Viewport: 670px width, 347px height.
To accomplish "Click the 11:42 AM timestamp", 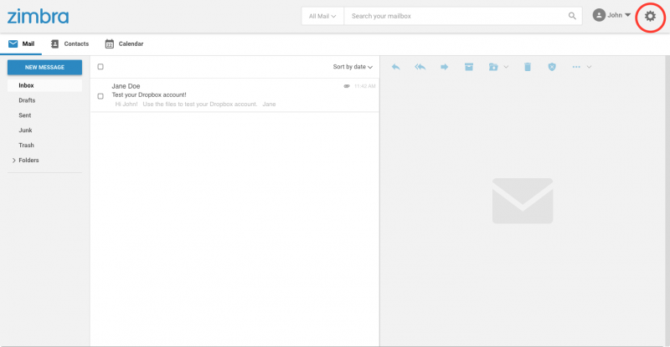I will [364, 86].
